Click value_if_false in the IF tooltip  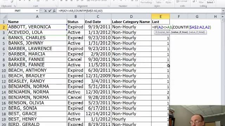point(197,32)
